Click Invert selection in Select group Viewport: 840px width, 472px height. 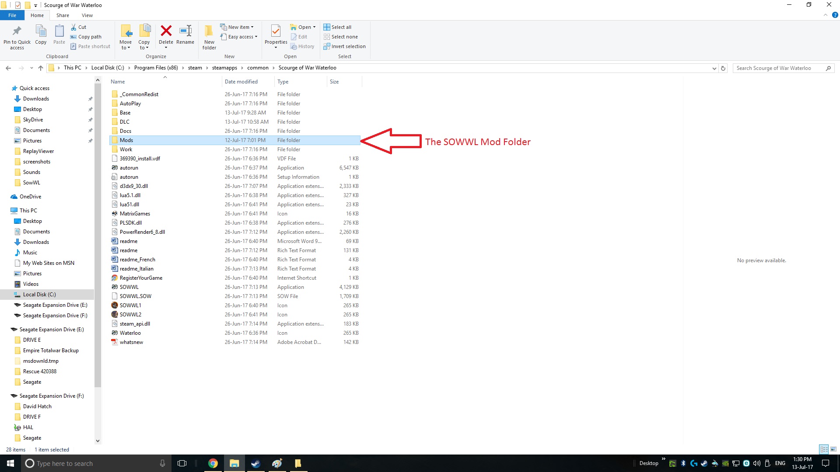348,46
